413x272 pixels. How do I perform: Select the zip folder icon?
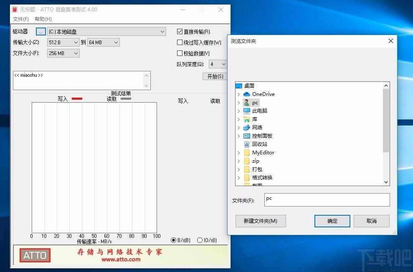pos(247,161)
